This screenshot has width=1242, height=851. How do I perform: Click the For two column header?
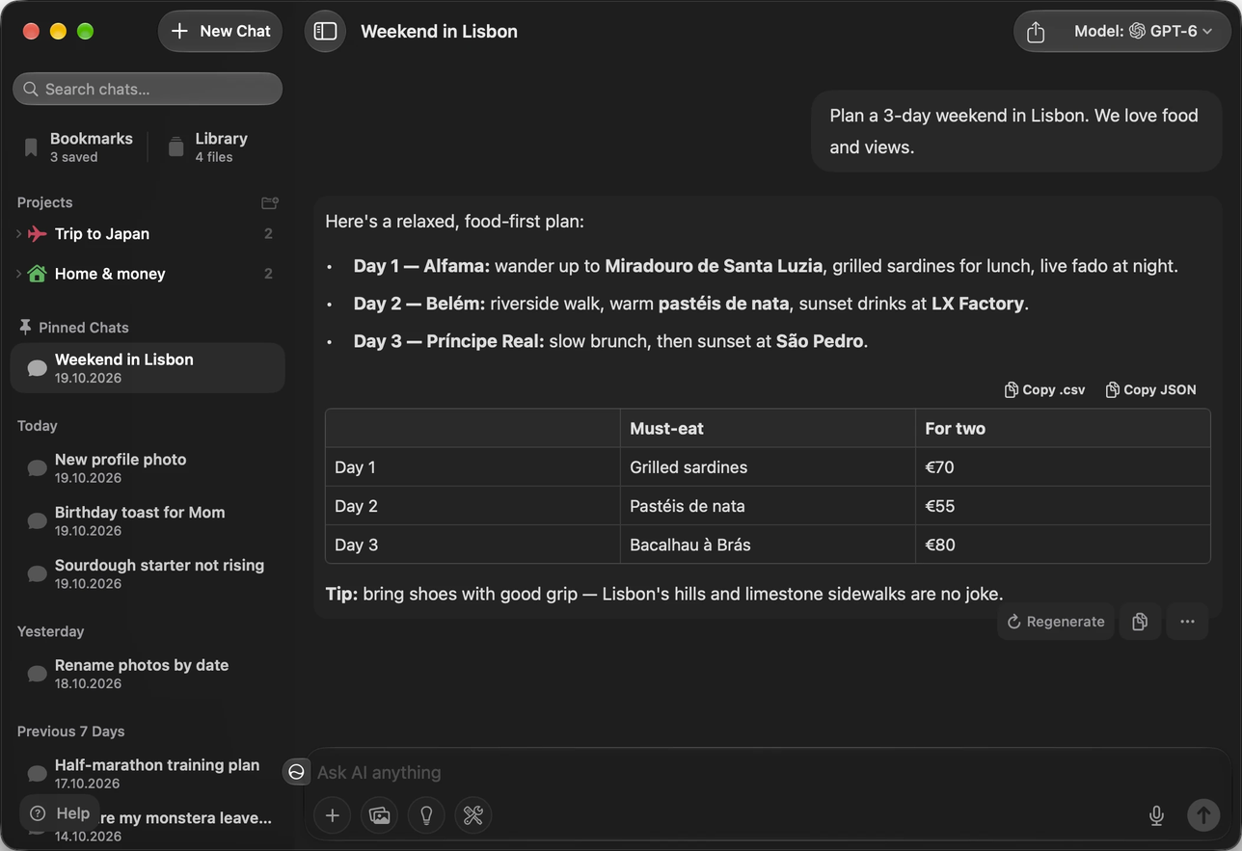tap(1063, 429)
